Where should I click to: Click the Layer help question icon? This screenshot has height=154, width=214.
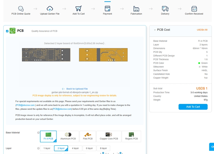click(38, 148)
